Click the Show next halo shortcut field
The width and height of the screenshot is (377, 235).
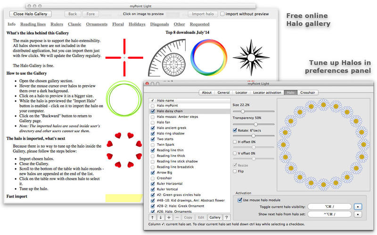(x=329, y=214)
